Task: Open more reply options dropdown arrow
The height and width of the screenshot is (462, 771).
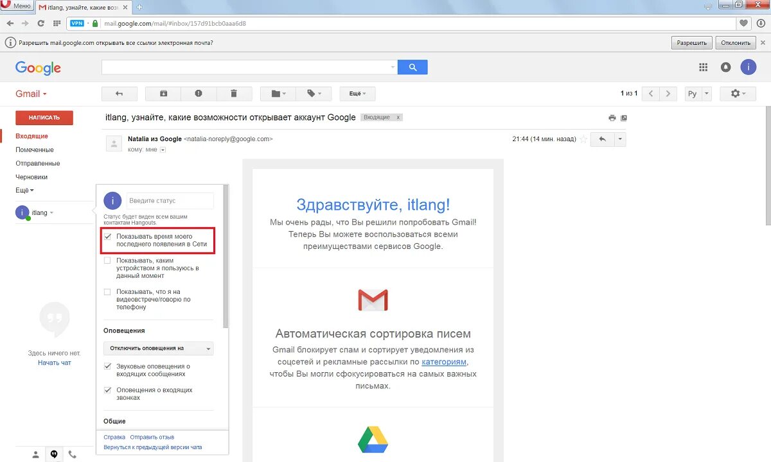Action: (620, 139)
